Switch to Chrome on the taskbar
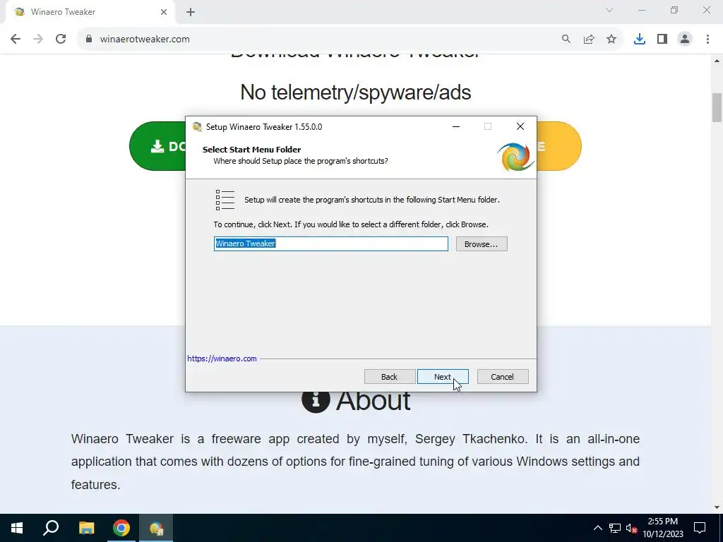Screen dimensions: 723x542 pyautogui.click(x=121, y=528)
